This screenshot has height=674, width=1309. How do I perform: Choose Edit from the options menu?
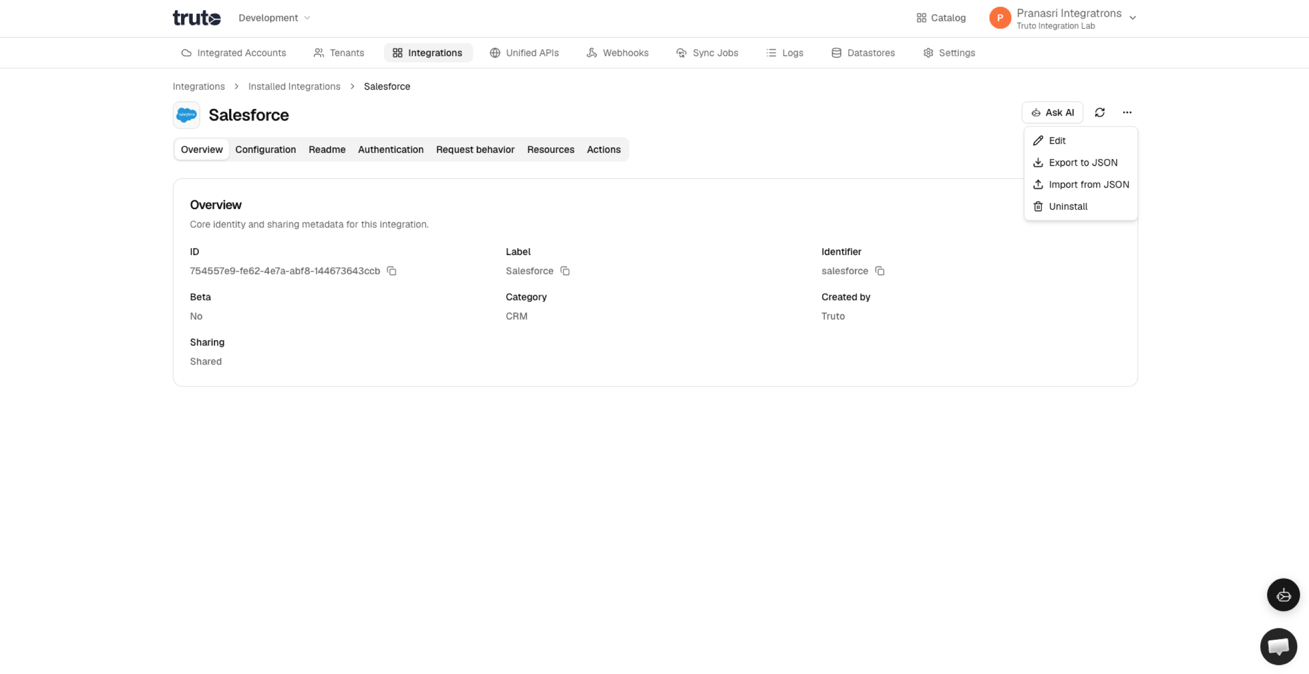click(1081, 141)
